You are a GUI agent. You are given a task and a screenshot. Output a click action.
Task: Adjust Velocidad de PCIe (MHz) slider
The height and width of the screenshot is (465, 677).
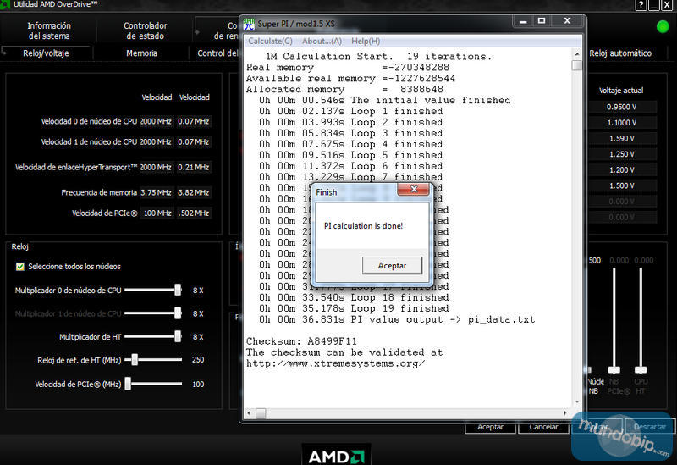point(128,384)
